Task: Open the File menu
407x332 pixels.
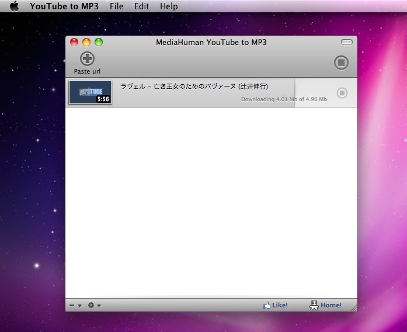Action: (116, 6)
